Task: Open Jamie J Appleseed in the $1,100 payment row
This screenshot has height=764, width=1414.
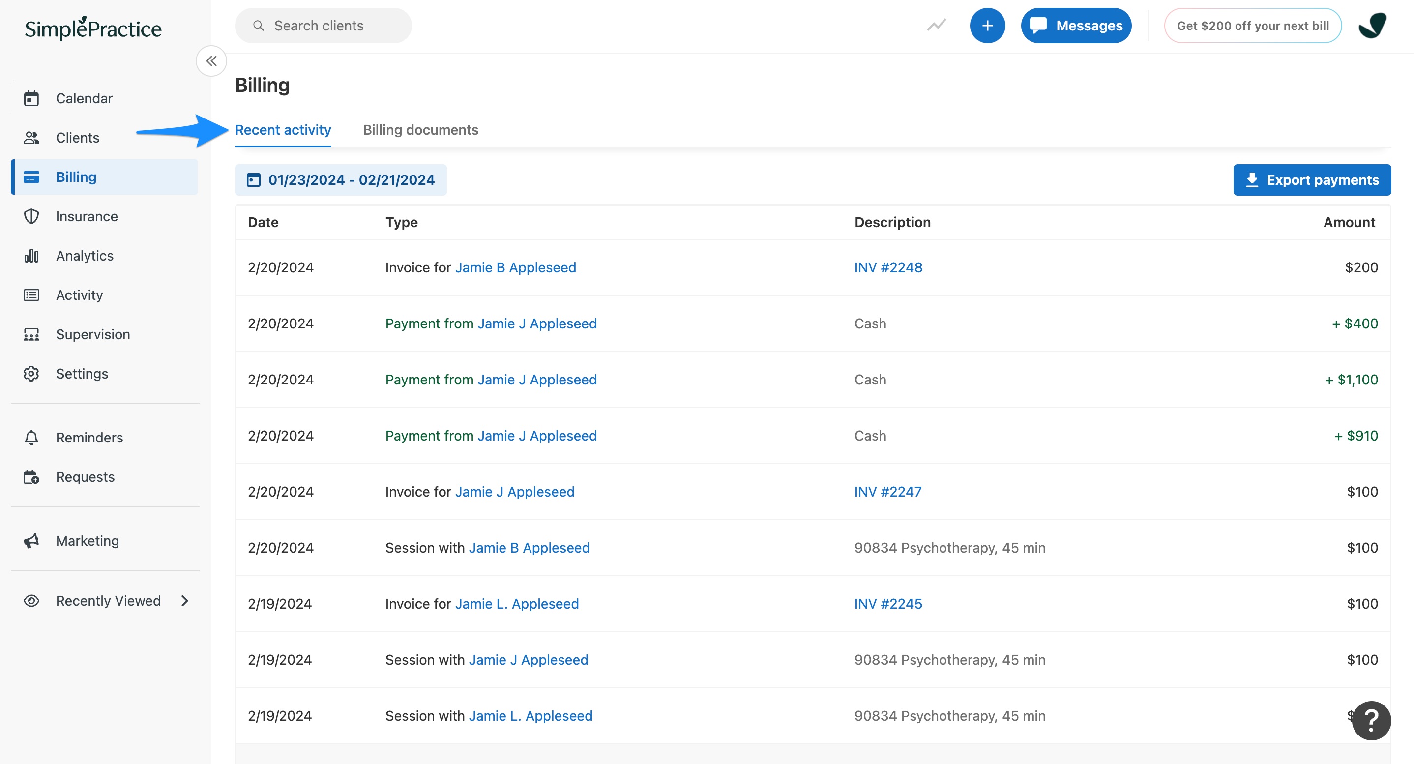Action: coord(537,380)
